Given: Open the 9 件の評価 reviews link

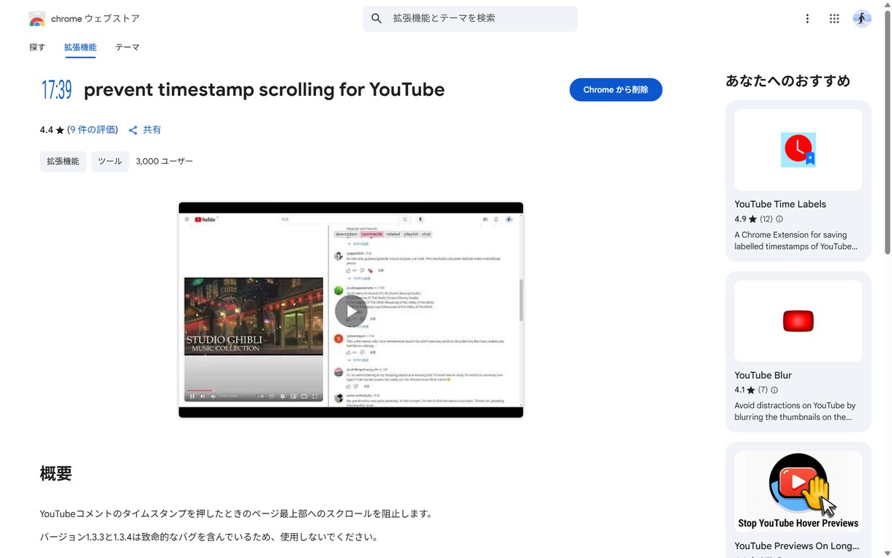Looking at the screenshot, I should (x=93, y=130).
